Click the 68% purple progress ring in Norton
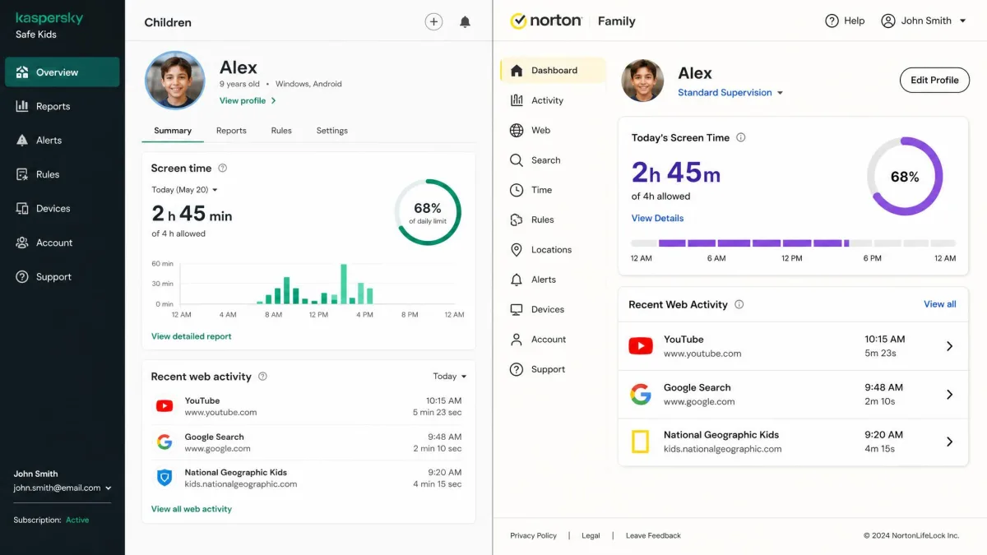Viewport: 987px width, 555px height. [x=905, y=177]
